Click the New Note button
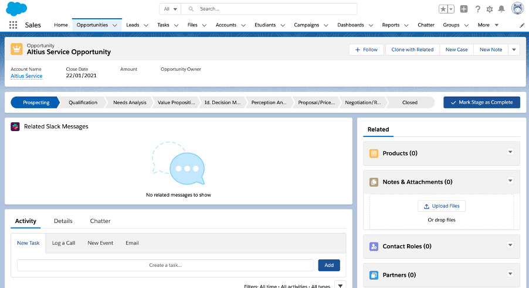529x288 pixels. click(x=491, y=50)
